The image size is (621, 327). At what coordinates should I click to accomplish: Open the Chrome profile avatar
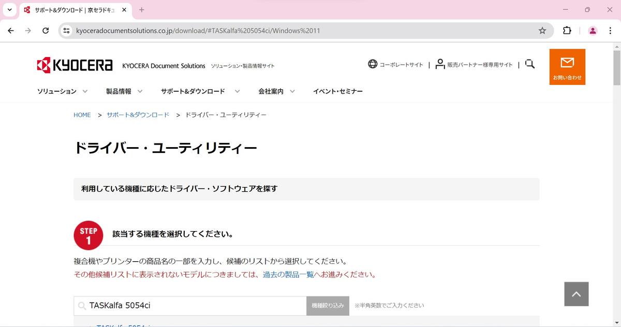pos(593,31)
